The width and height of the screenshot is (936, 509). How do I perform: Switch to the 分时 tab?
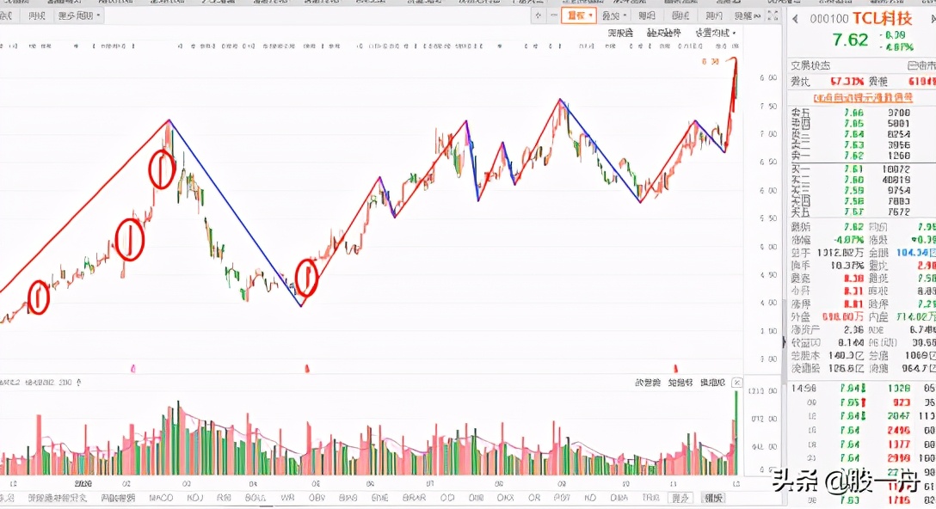[7, 15]
